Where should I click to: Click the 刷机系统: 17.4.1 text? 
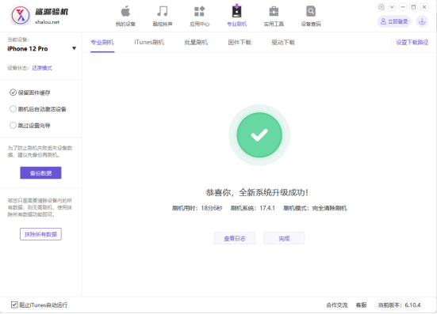coord(252,208)
